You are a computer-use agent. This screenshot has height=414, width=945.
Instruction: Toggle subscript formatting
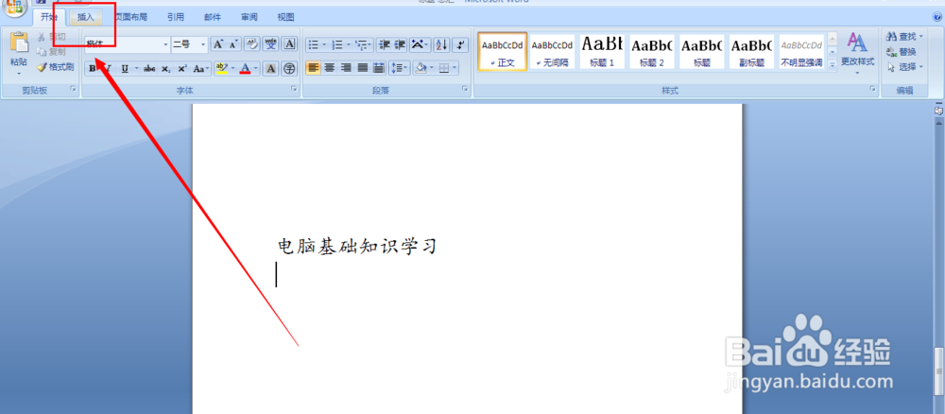point(165,69)
